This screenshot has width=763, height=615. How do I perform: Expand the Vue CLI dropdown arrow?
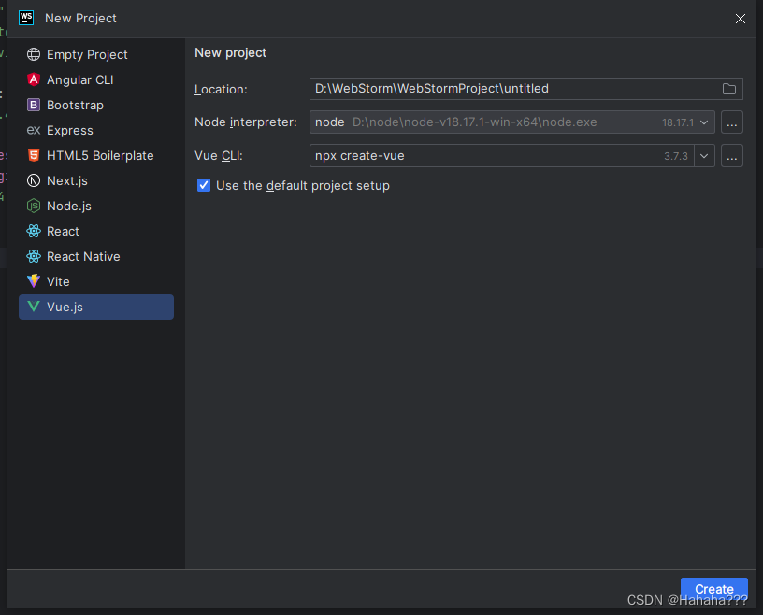click(x=704, y=156)
